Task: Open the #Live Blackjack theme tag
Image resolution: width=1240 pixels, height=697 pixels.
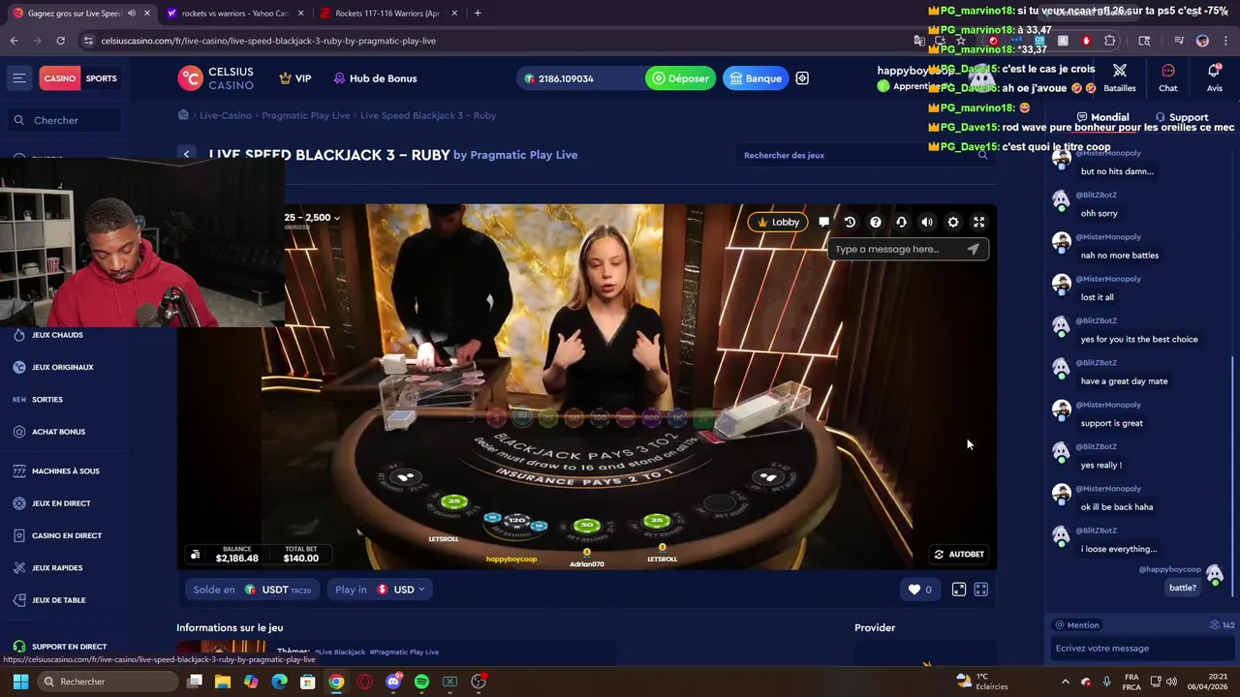Action: (x=340, y=652)
